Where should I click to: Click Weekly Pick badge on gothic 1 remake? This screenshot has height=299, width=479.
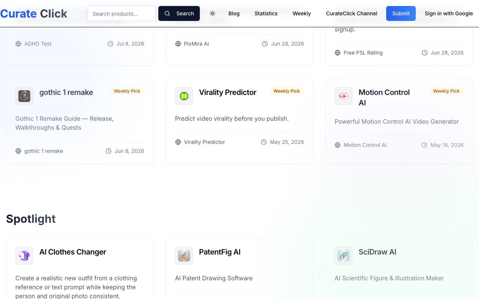tap(127, 91)
